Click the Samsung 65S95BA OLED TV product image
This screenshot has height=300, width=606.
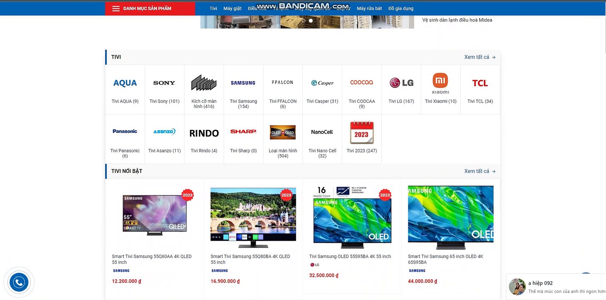click(451, 217)
